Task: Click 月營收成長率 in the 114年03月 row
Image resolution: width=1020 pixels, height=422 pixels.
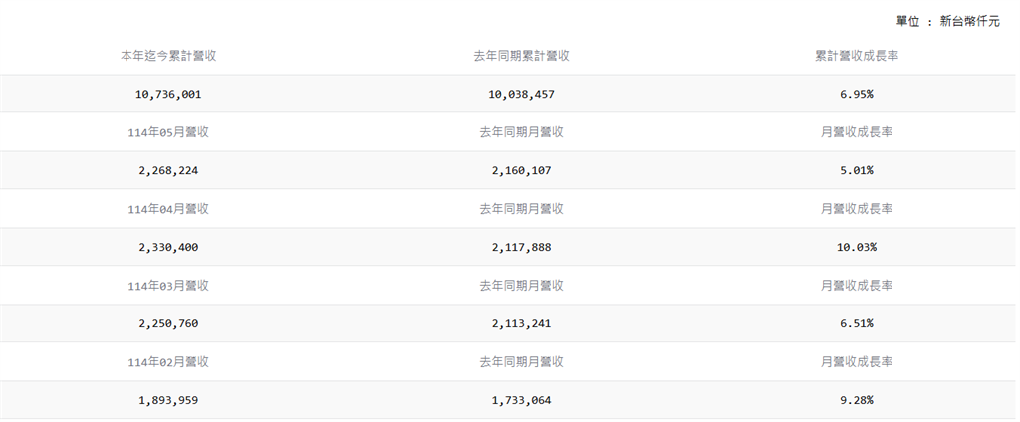Action: (x=857, y=286)
